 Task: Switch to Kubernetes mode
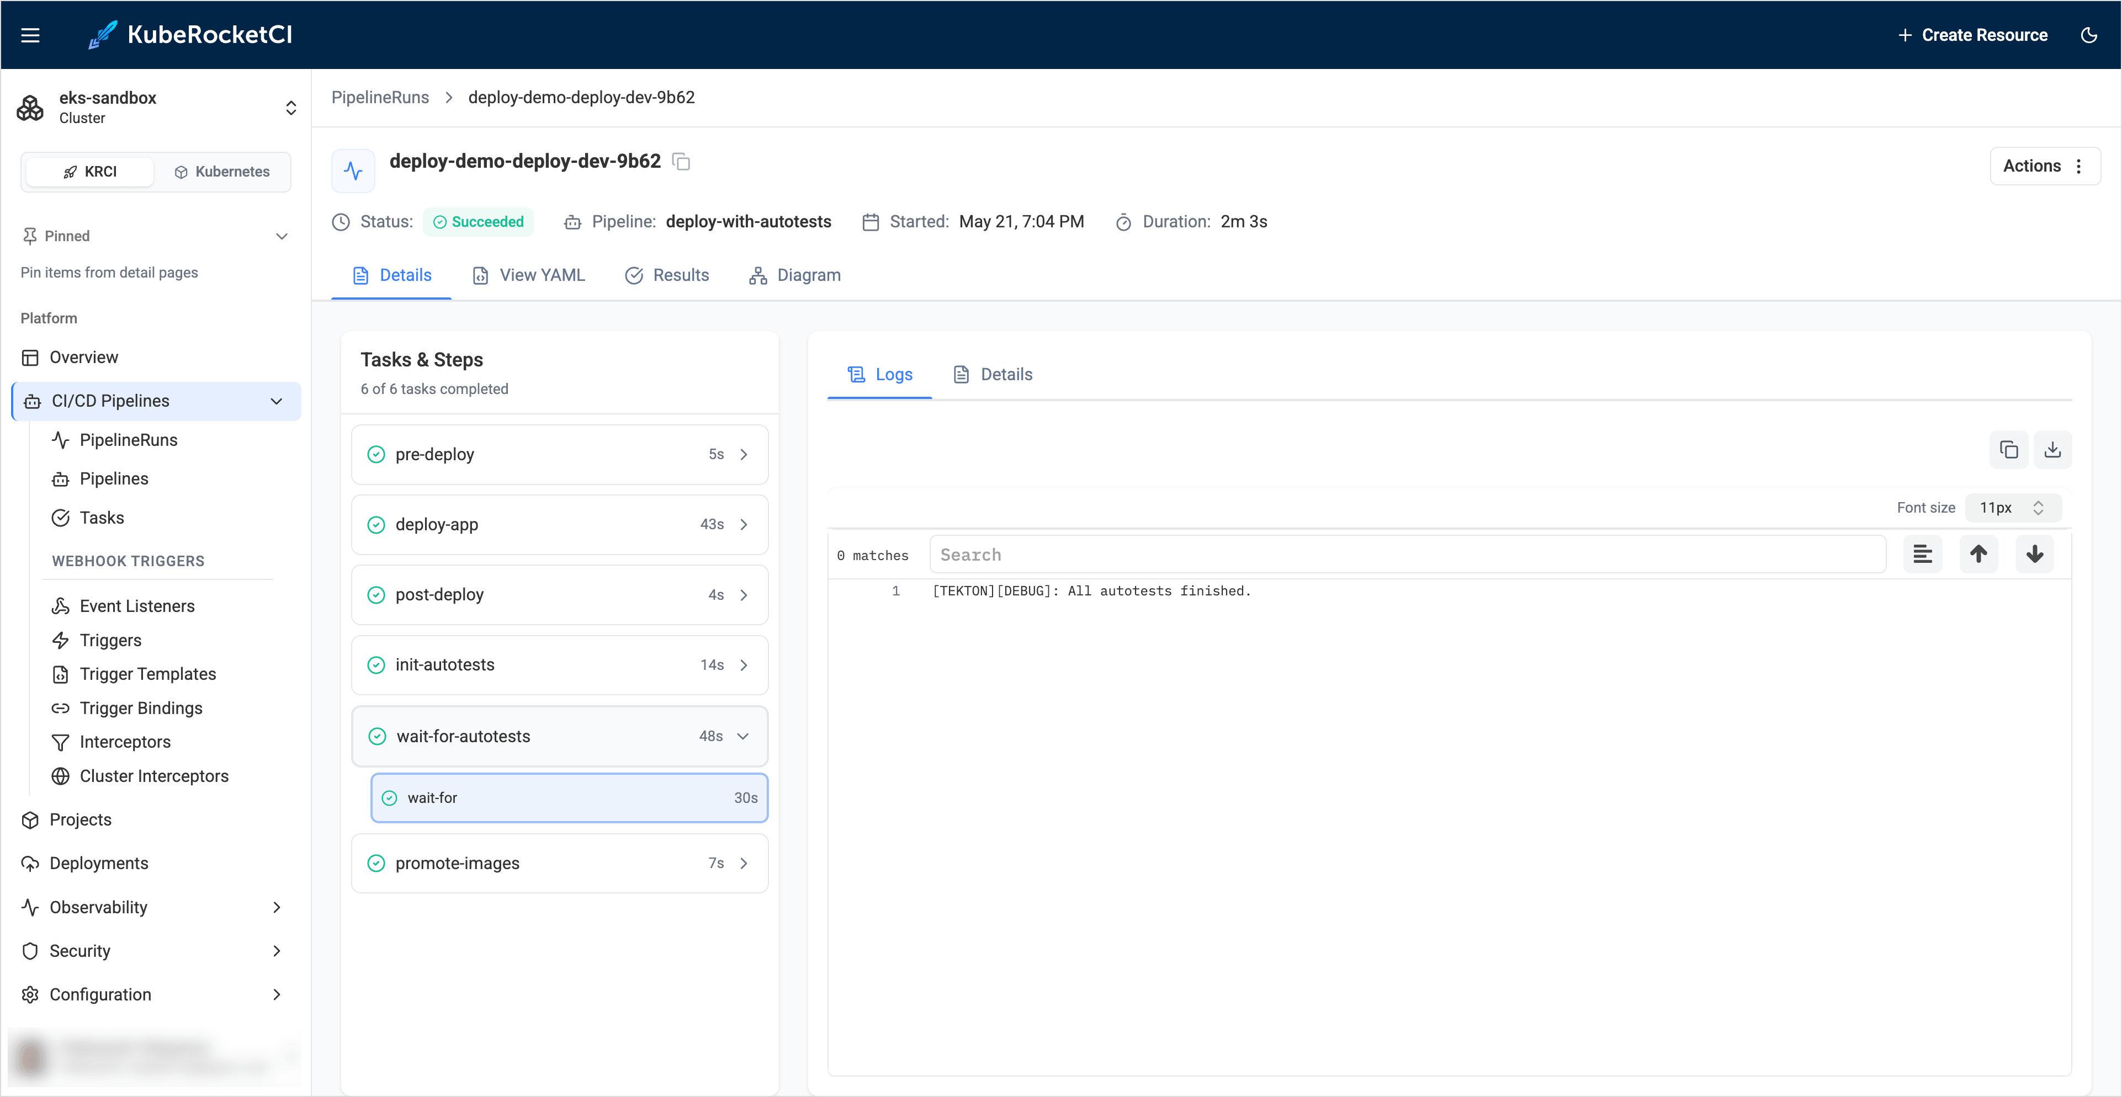(222, 171)
